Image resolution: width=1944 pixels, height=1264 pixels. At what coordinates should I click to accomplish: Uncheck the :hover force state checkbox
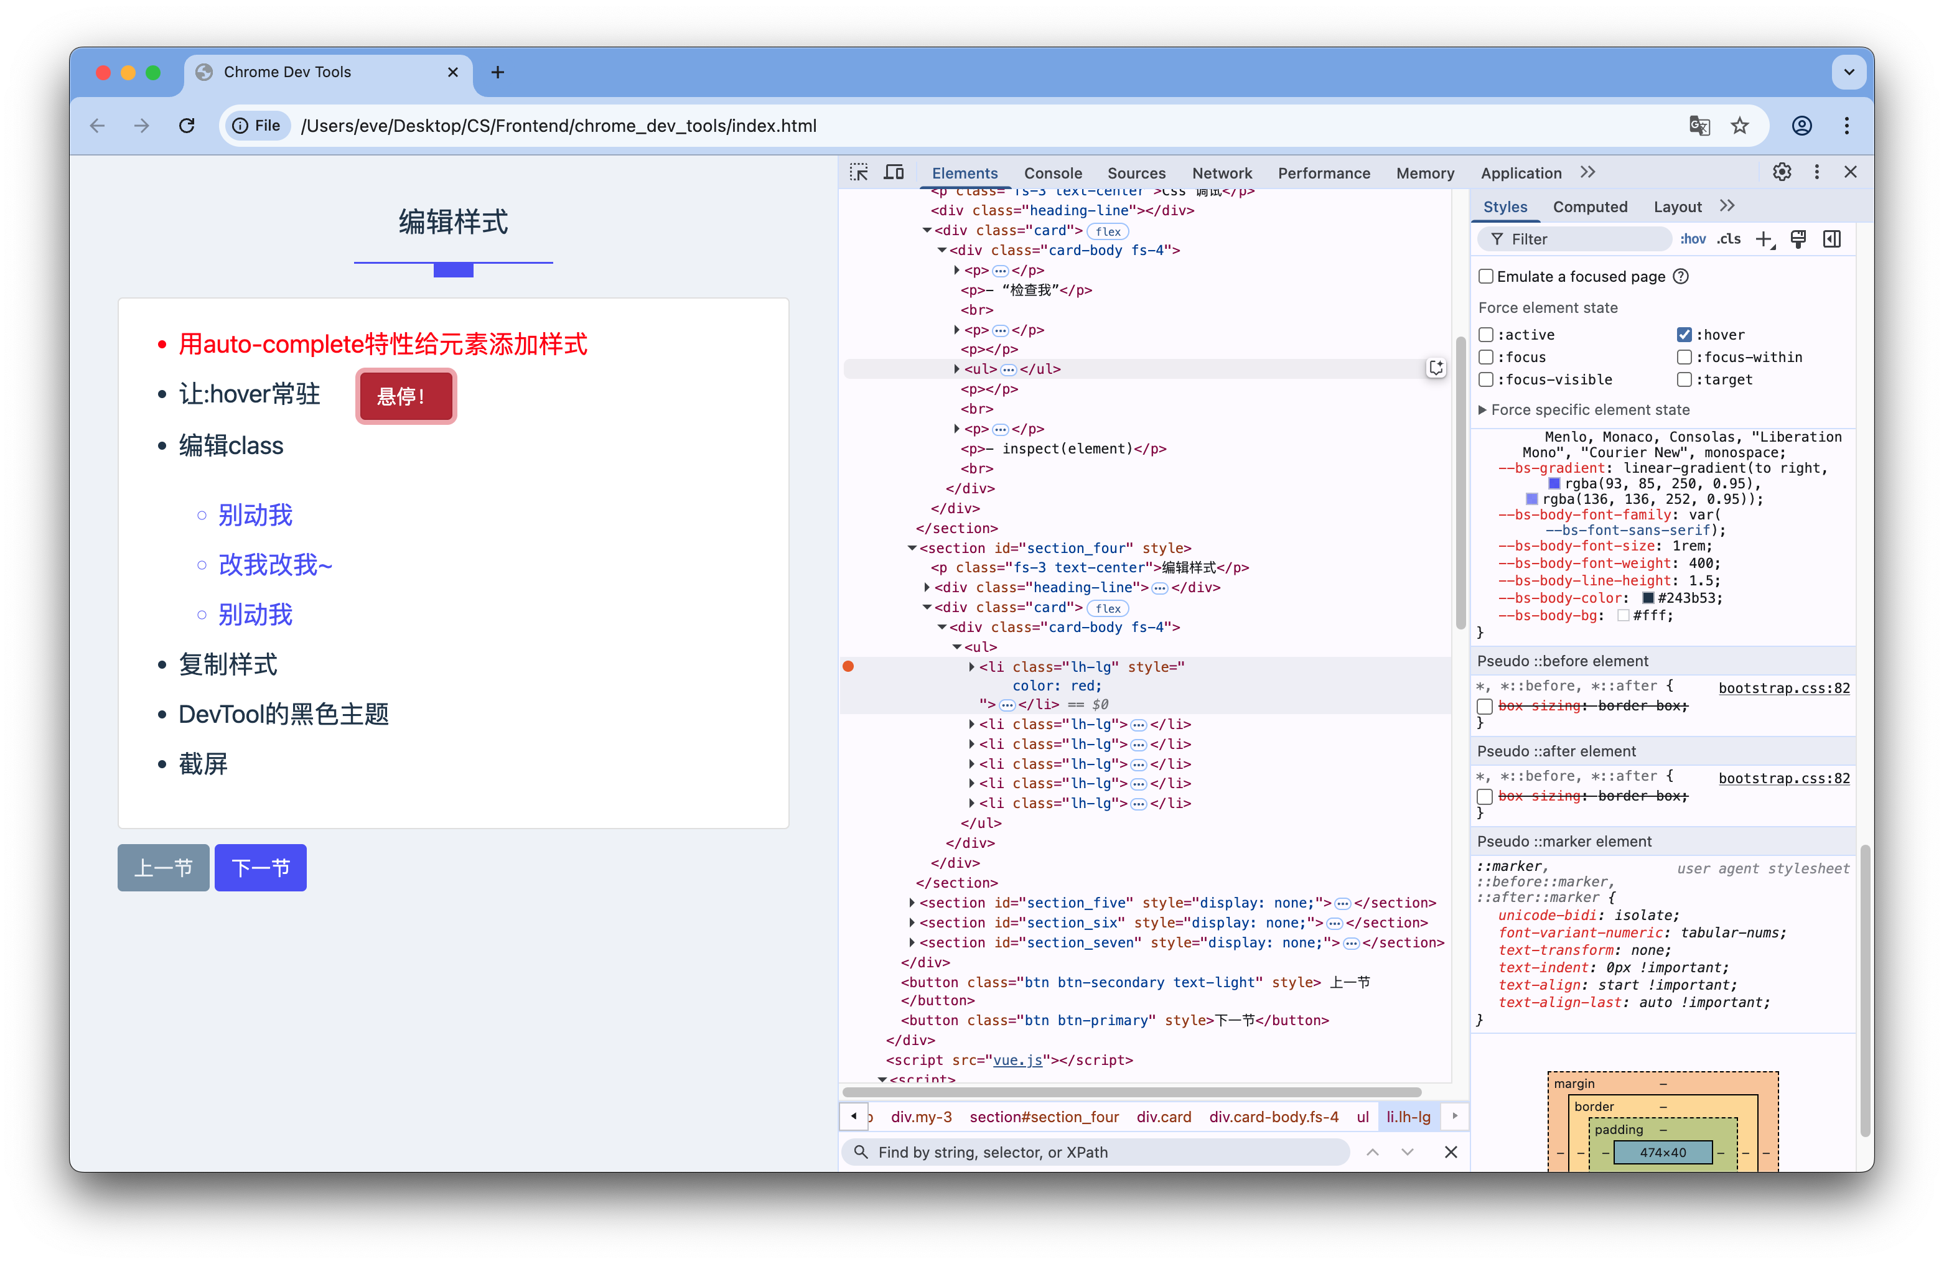[x=1685, y=335]
